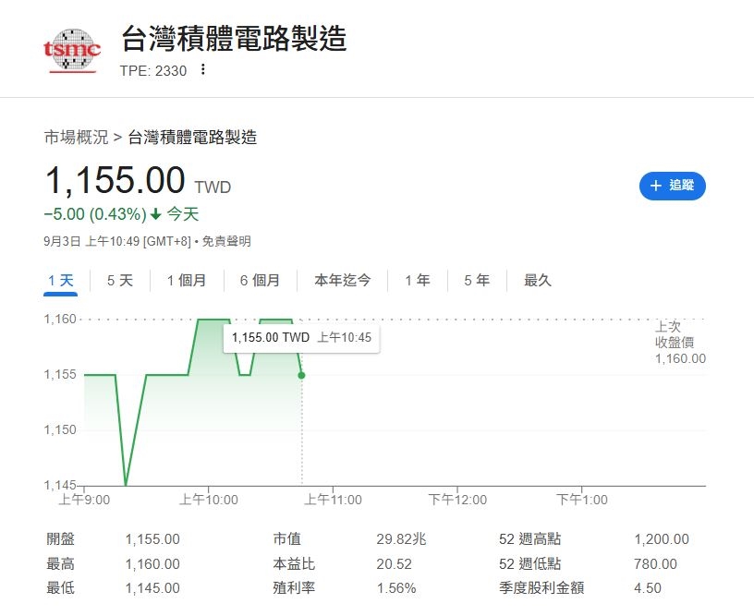Open the three-dot overflow menu beside TPE: 2330
This screenshot has height=616, width=754.
201,70
